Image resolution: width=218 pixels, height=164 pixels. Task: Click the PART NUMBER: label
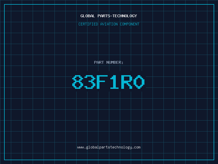click(x=109, y=62)
